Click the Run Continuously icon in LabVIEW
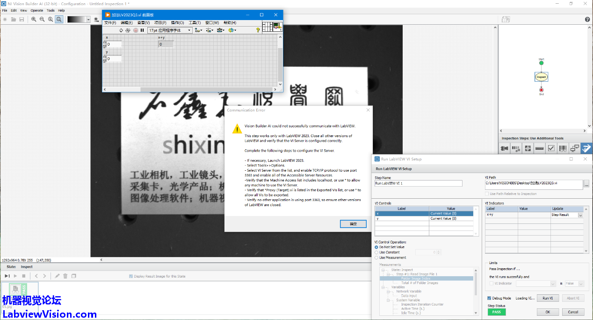Viewport: 593px width, 320px height. 128,30
